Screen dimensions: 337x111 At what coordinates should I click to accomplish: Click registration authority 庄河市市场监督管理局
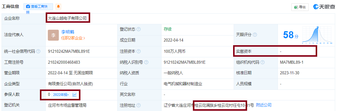pyautogui.click(x=67, y=105)
